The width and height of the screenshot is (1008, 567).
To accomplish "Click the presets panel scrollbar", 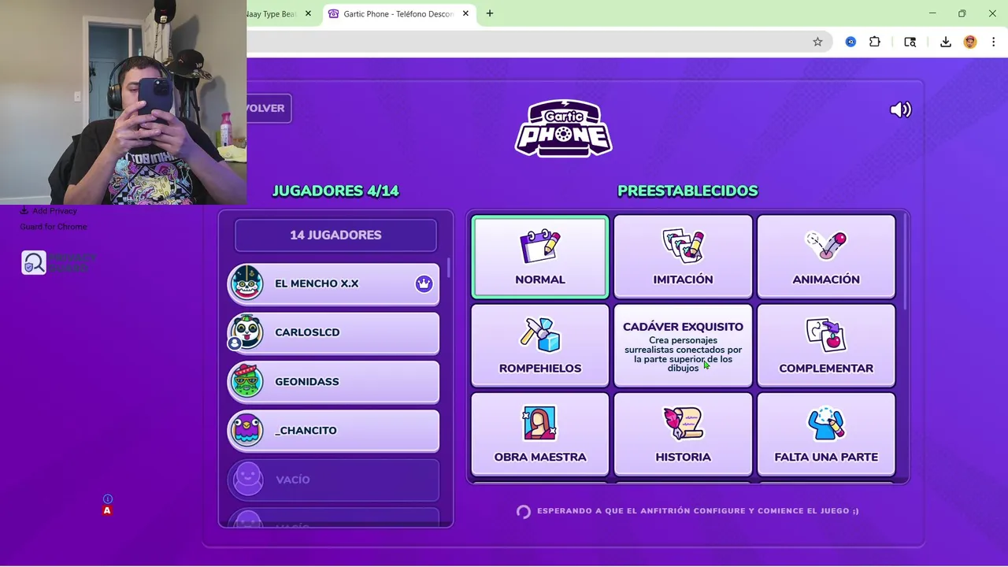I will point(906,261).
